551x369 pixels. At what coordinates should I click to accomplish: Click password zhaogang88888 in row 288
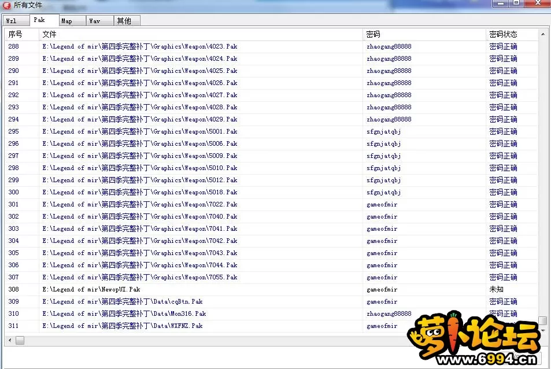coord(389,46)
